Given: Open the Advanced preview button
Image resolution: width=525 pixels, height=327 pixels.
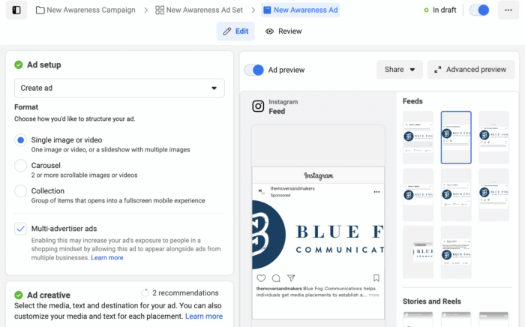Looking at the screenshot, I should [x=471, y=70].
